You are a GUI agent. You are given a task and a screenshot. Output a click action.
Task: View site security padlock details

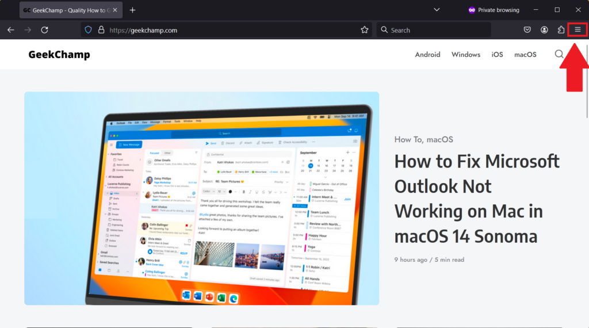tap(101, 30)
